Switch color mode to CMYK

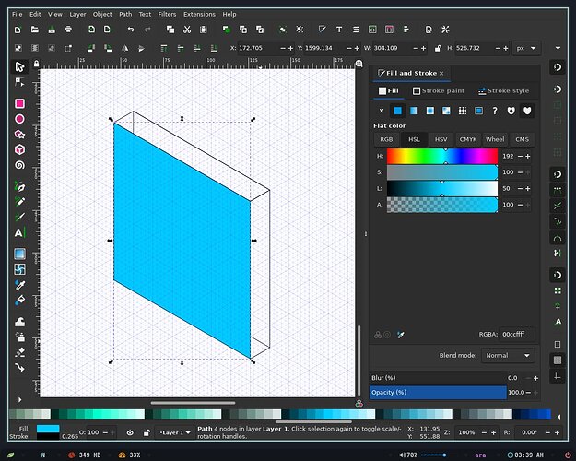pos(468,139)
